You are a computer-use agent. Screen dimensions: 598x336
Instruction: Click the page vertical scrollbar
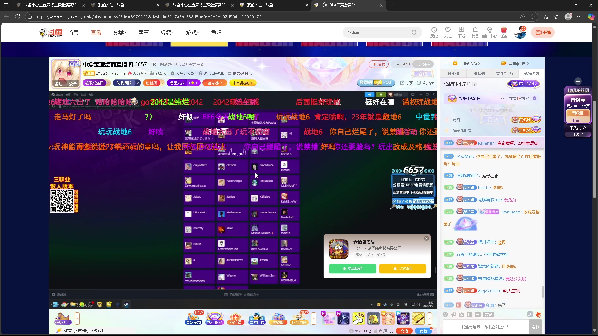coord(595,149)
